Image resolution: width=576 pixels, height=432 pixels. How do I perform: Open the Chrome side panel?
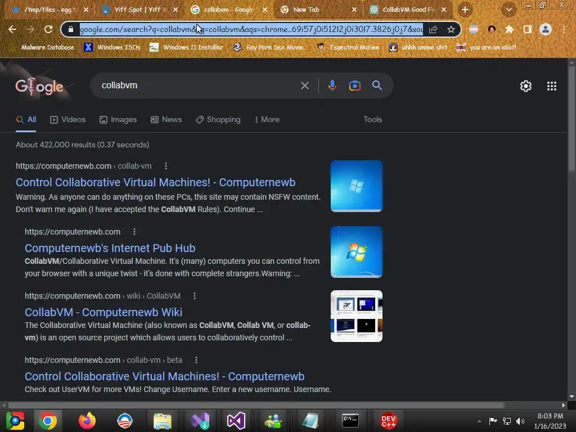click(527, 29)
